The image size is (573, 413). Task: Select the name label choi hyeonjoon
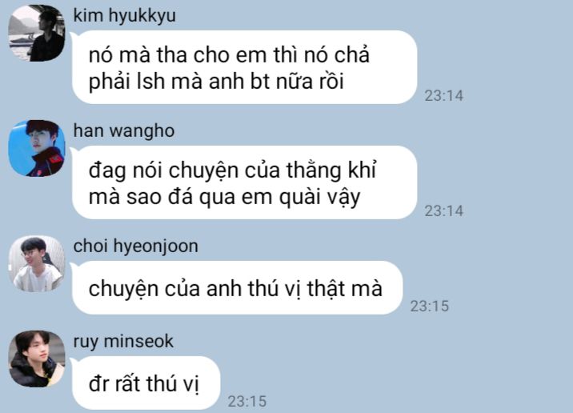click(135, 247)
